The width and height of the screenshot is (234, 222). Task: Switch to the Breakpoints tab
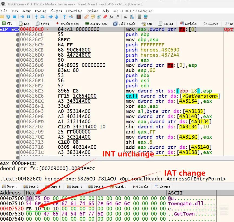[67, 24]
